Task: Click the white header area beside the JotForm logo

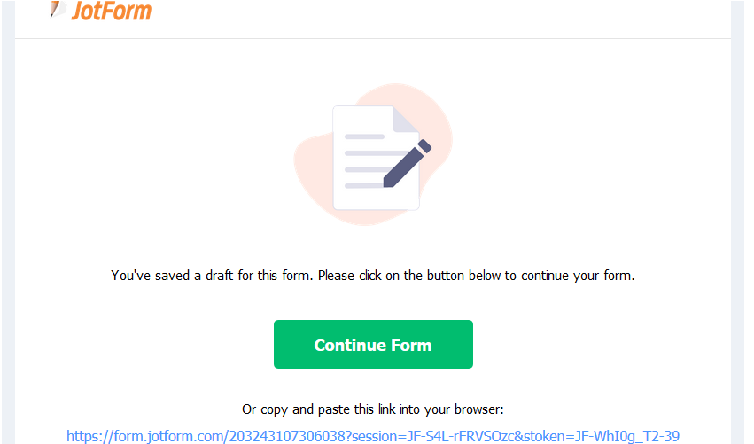Action: click(432, 17)
